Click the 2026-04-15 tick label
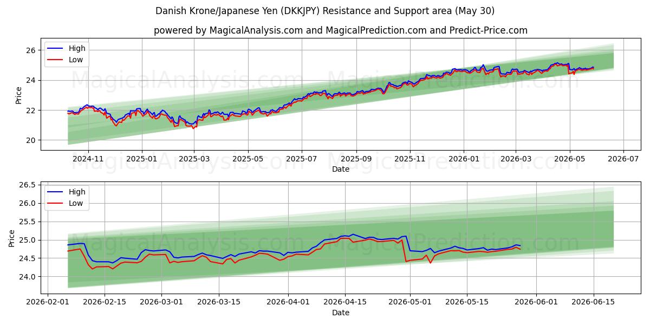650x325 pixels. click(344, 303)
